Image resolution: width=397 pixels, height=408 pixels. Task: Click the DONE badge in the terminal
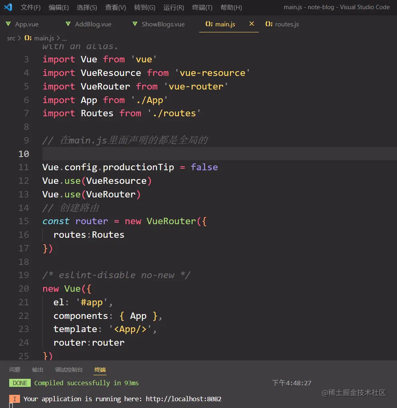point(20,383)
